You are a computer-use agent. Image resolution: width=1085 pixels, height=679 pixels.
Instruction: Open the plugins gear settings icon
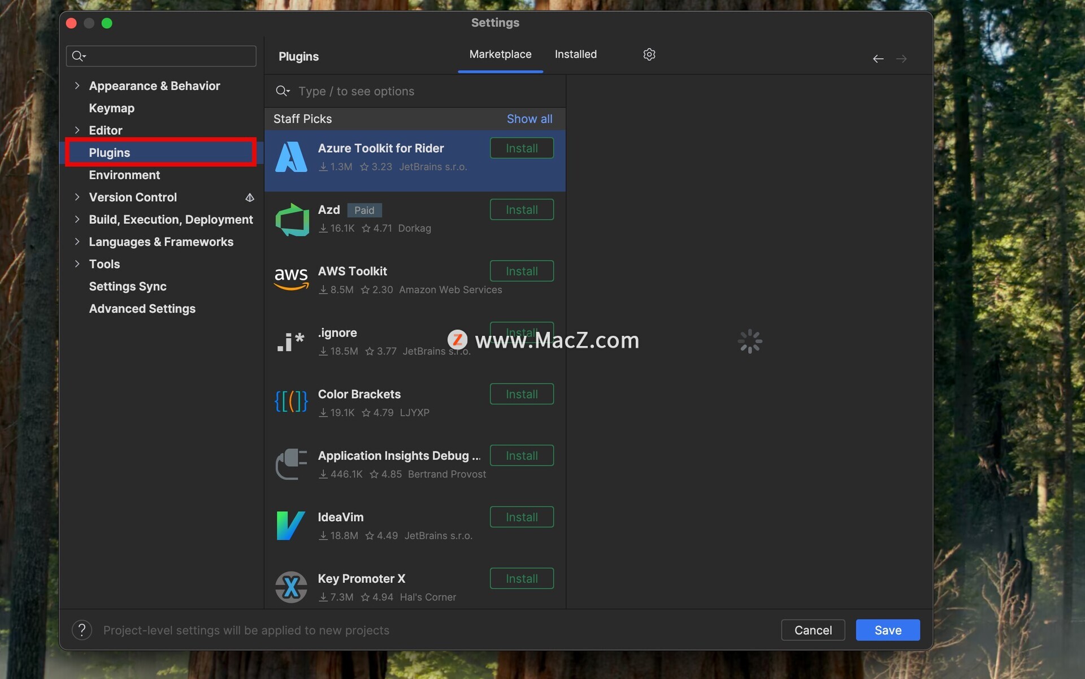coord(649,54)
